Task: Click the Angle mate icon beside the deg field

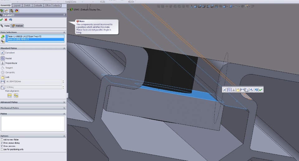Action: click(x=3, y=87)
